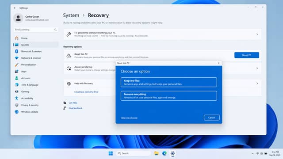Click the Find a setting search field
Image resolution: width=283 pixels, height=159 pixels.
(x=36, y=30)
